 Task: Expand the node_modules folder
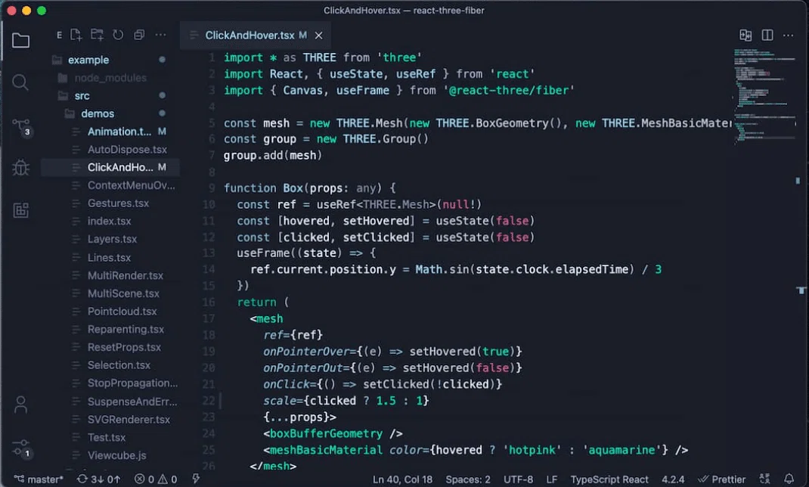point(110,78)
